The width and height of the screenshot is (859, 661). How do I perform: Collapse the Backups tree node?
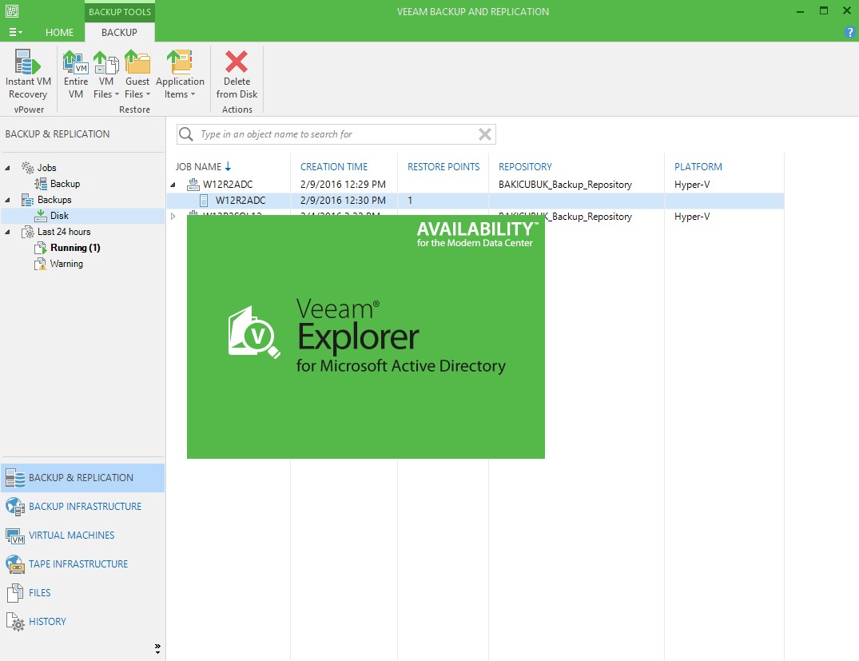pyautogui.click(x=7, y=200)
